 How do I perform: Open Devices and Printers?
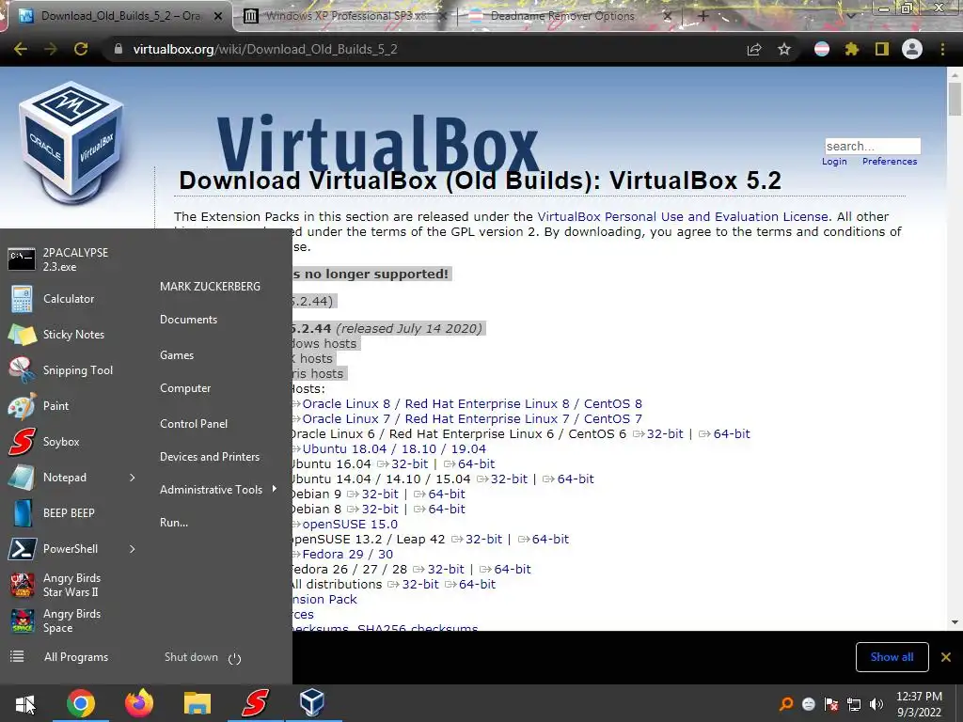click(210, 457)
